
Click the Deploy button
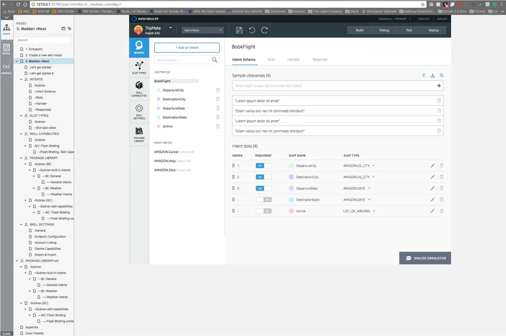[433, 30]
